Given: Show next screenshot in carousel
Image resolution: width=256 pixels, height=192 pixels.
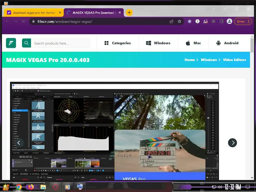Looking at the screenshot, I should (232, 143).
